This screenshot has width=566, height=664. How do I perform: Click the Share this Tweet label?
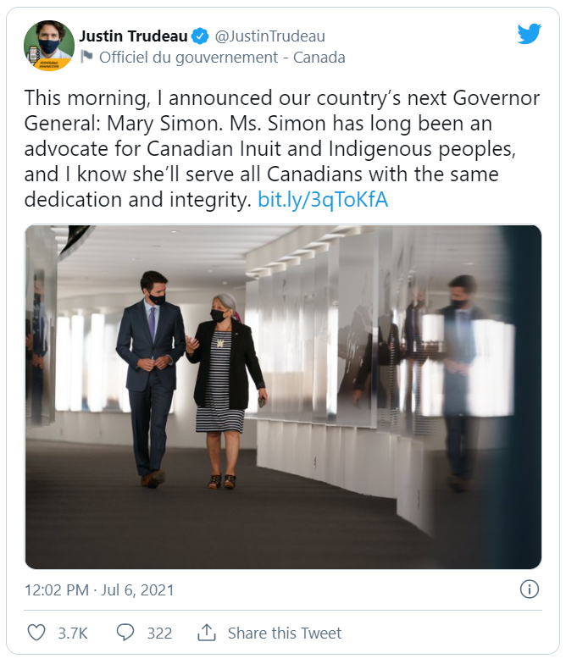[x=285, y=633]
